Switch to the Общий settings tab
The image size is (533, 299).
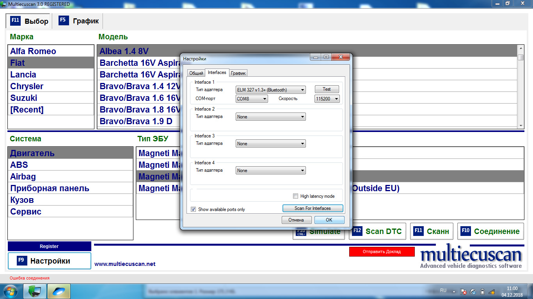(196, 73)
